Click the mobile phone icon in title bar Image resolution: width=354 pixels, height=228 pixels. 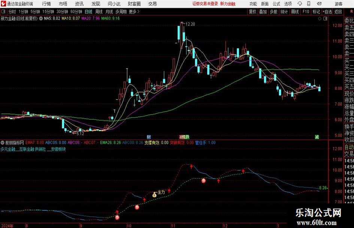pos(309,4)
